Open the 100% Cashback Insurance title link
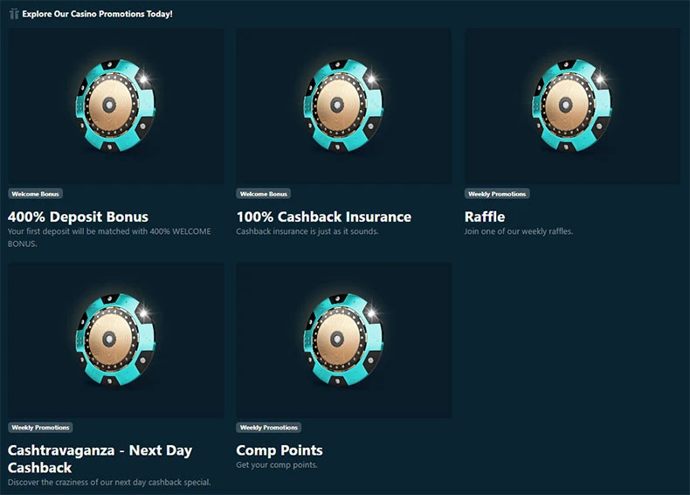Screen dimensions: 690x495 (x=324, y=217)
